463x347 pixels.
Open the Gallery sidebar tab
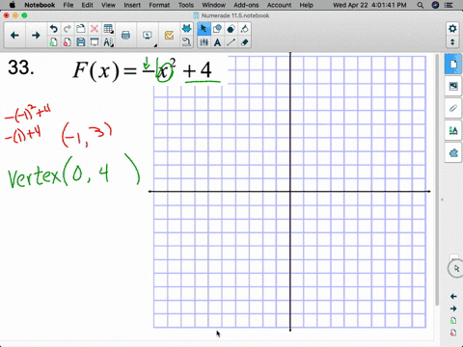pyautogui.click(x=453, y=86)
